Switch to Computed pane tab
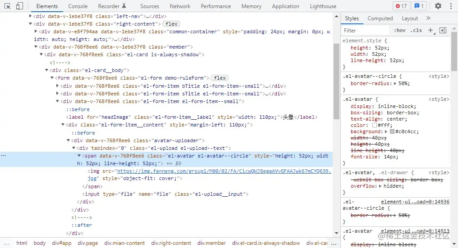 point(380,18)
